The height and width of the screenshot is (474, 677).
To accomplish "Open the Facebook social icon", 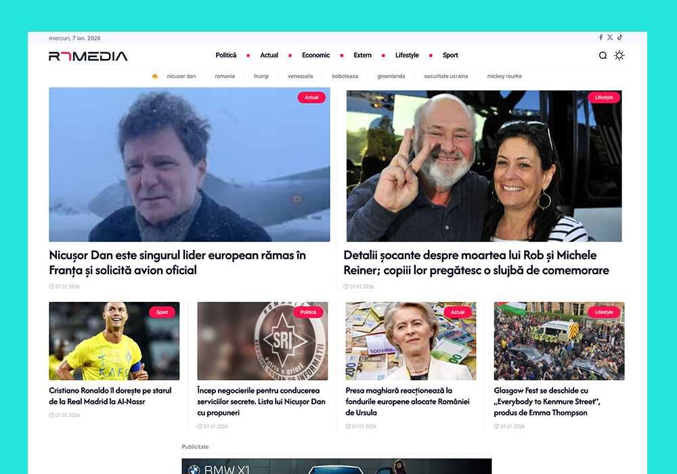I will coord(600,37).
